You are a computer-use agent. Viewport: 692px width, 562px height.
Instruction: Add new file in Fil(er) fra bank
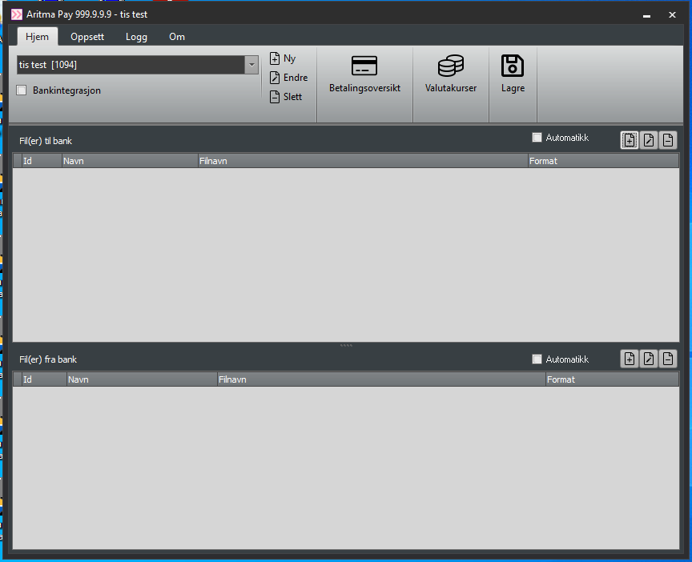pyautogui.click(x=630, y=359)
